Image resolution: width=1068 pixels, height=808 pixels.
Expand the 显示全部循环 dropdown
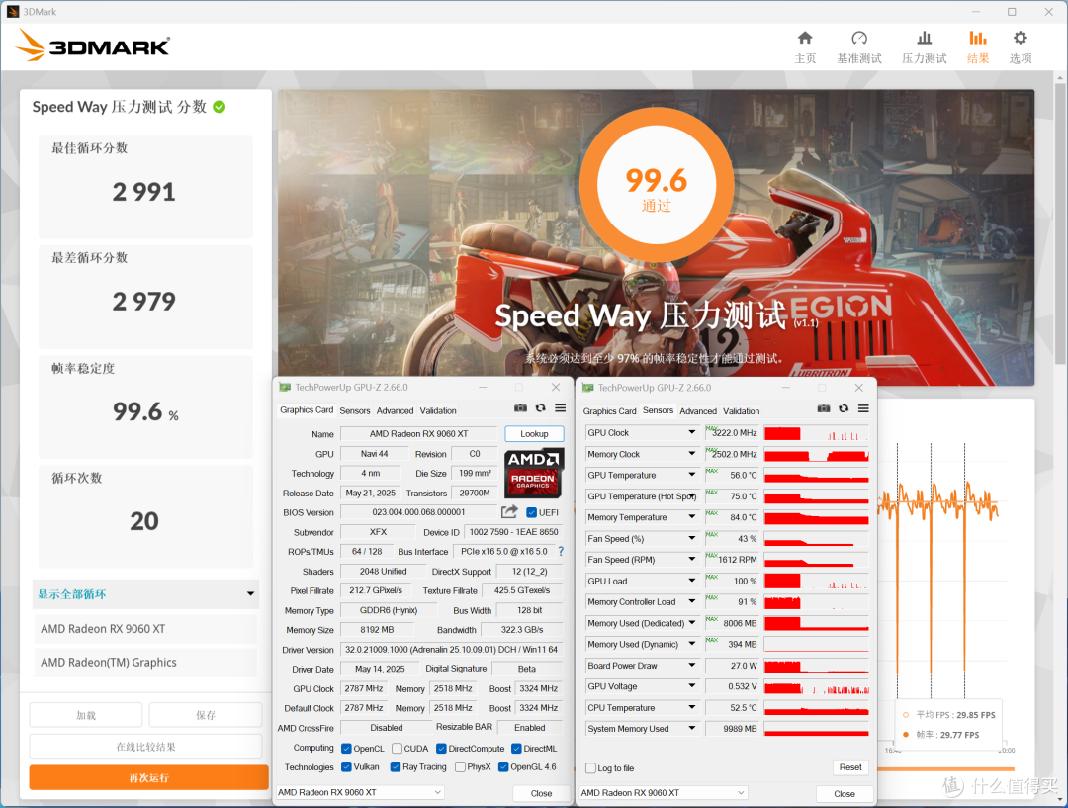click(x=145, y=594)
